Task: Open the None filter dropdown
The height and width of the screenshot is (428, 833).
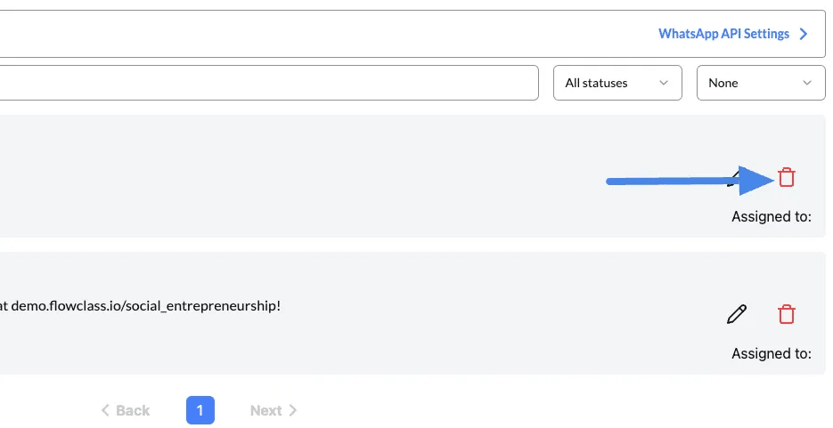Action: coord(761,83)
